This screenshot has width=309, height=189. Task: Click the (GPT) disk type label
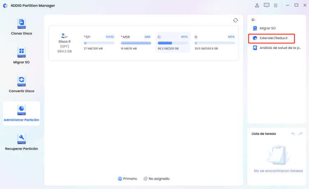(65, 47)
